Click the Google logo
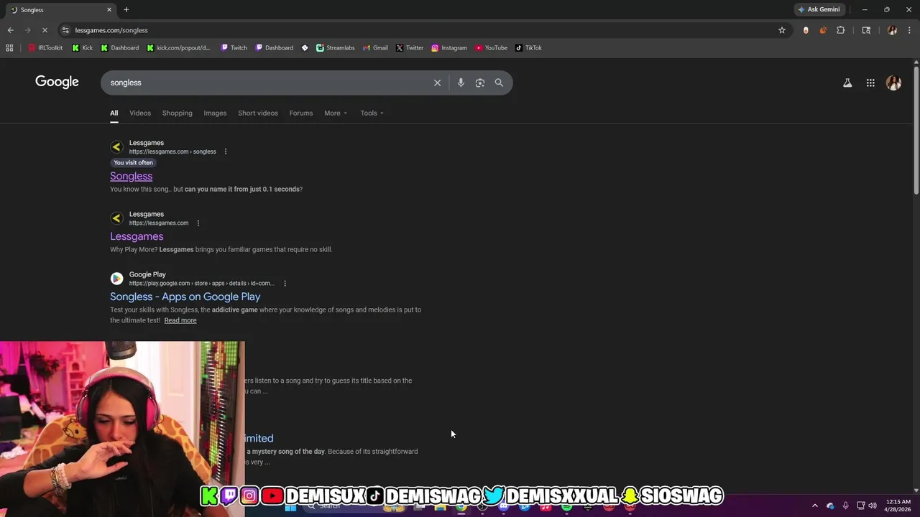The width and height of the screenshot is (920, 517). (57, 82)
